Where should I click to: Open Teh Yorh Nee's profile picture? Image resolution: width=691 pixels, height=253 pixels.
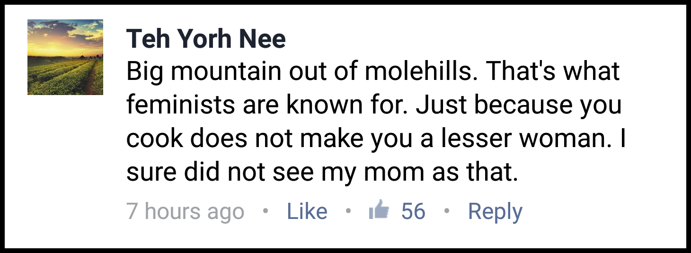click(x=65, y=57)
